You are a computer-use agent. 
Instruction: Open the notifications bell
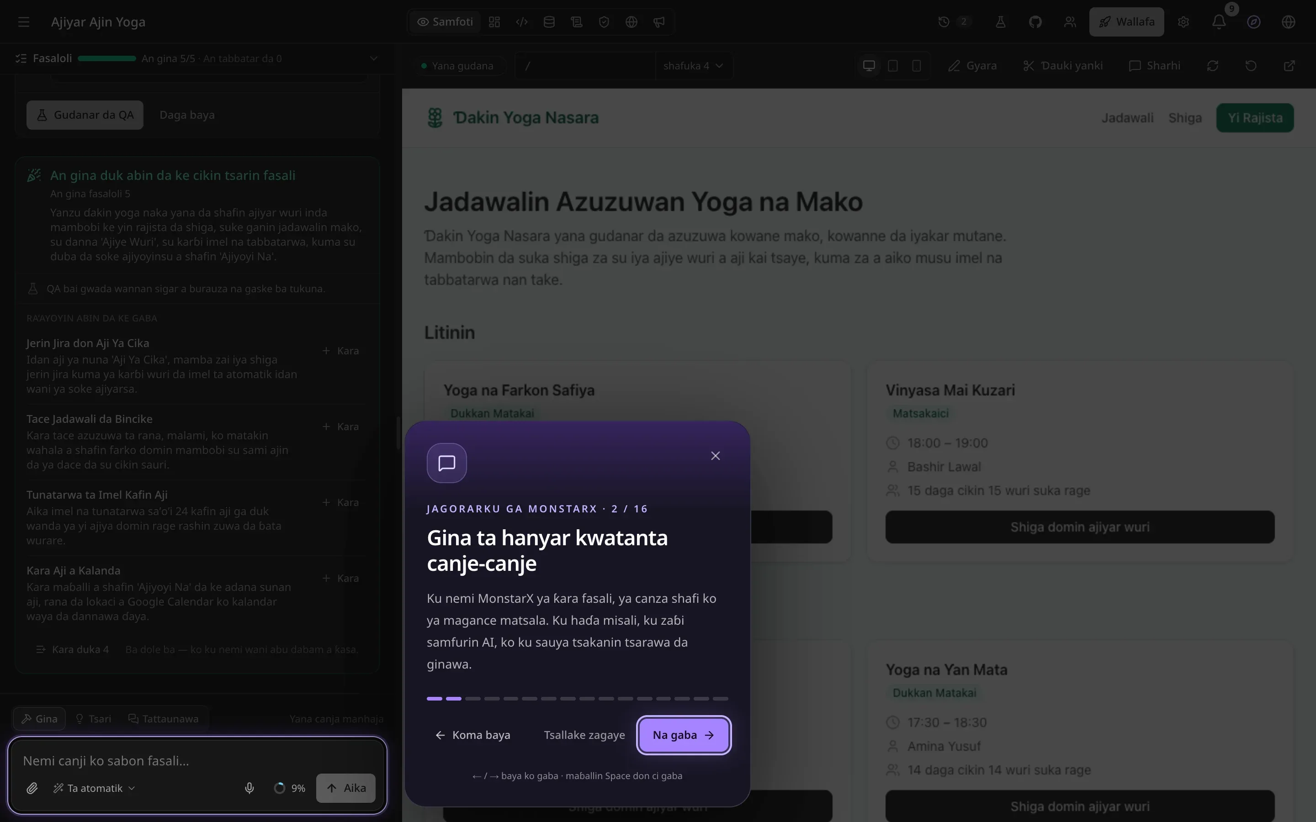1219,22
